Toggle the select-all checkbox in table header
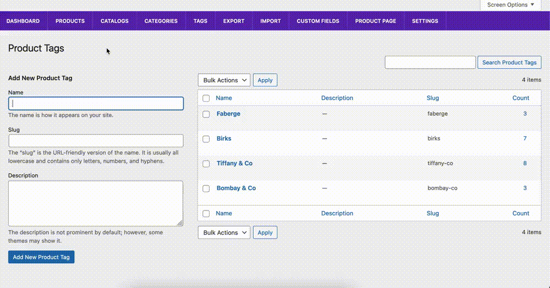 pyautogui.click(x=206, y=98)
